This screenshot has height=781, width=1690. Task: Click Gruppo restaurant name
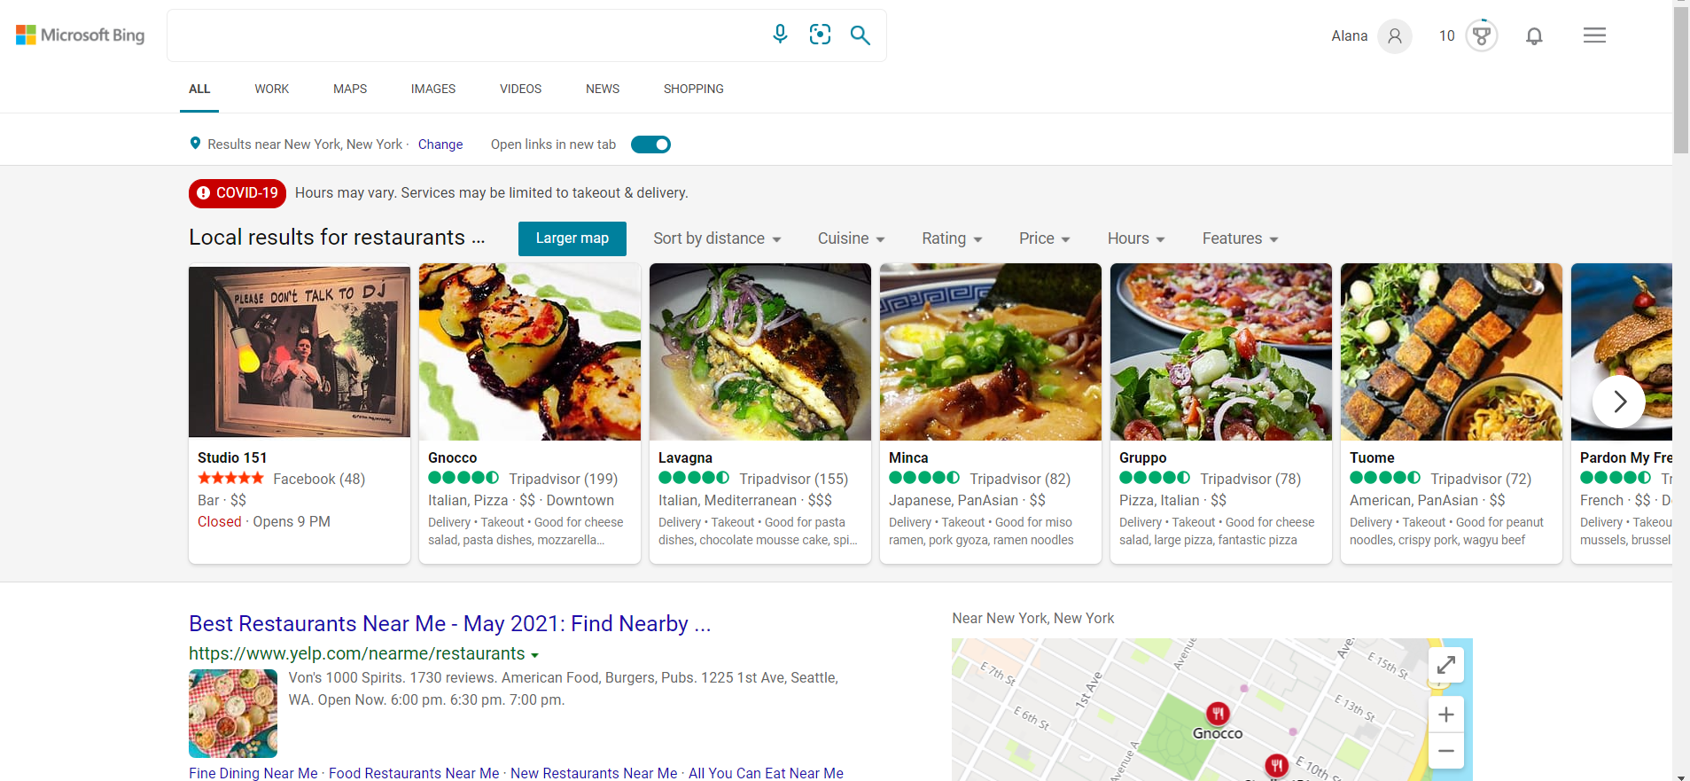click(1142, 457)
